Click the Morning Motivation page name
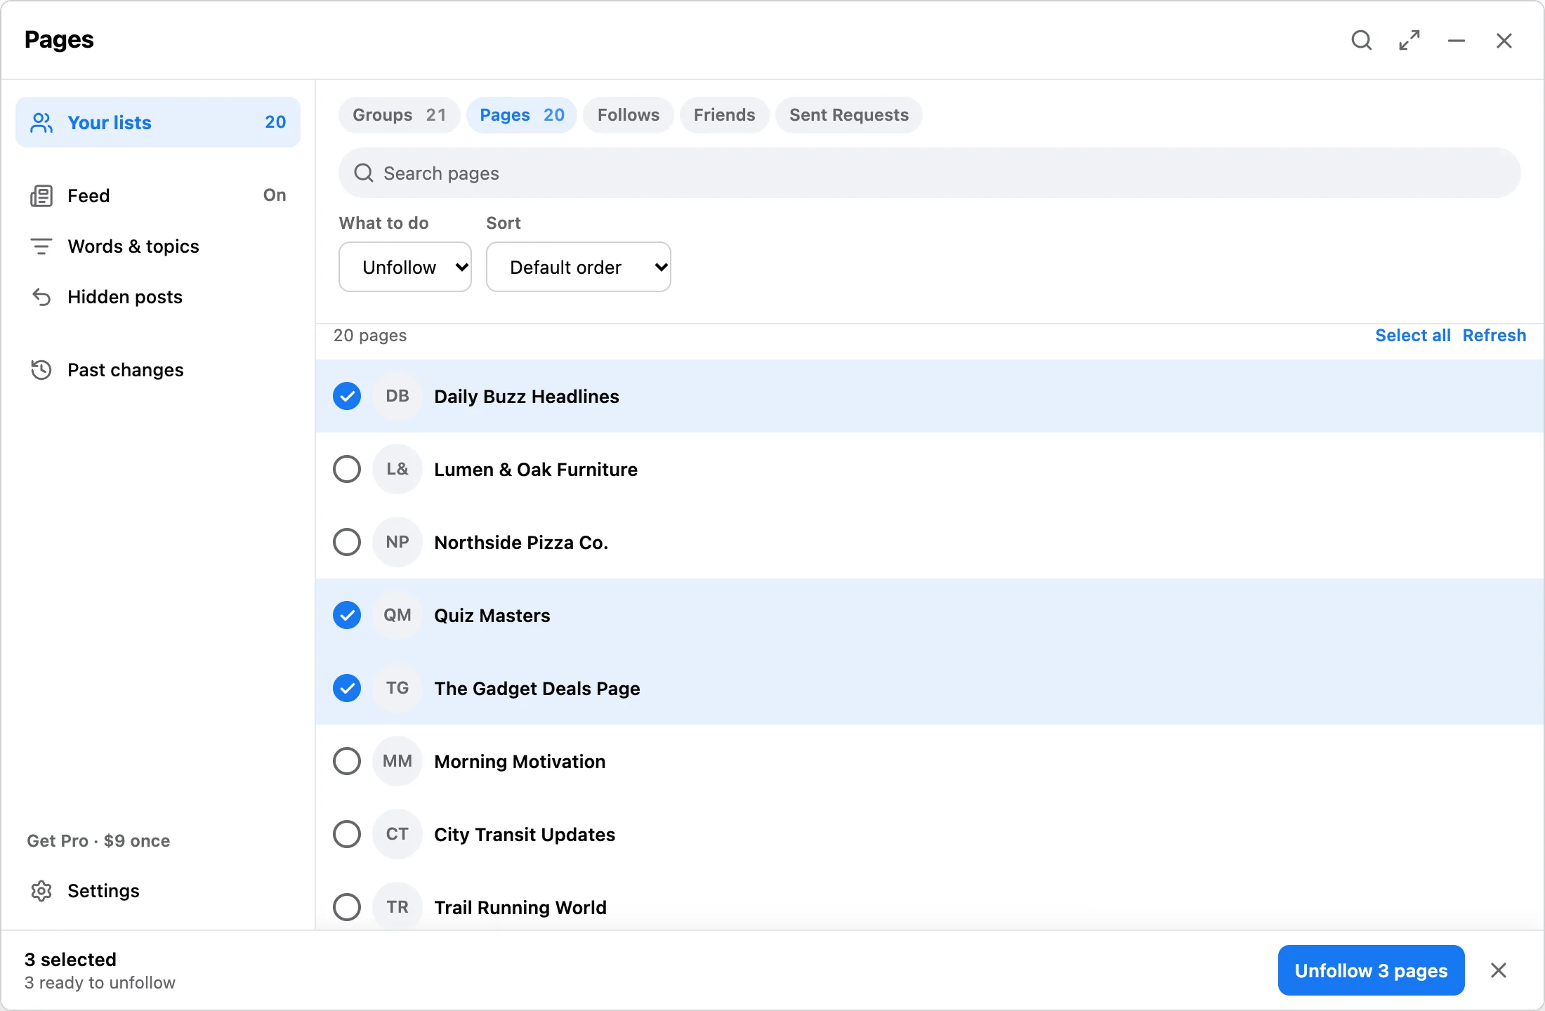Image resolution: width=1545 pixels, height=1011 pixels. coord(520,761)
